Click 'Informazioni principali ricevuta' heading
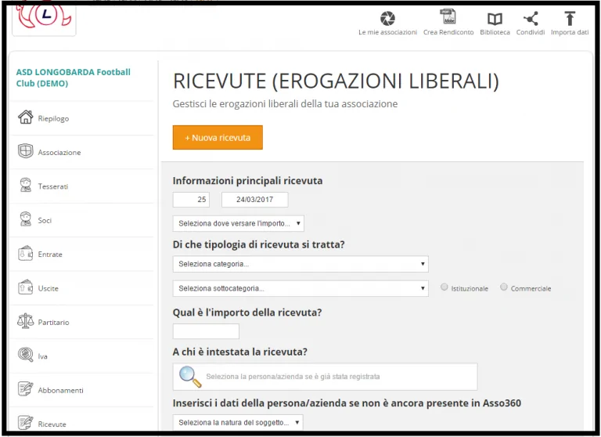This screenshot has height=437, width=601. pos(247,181)
